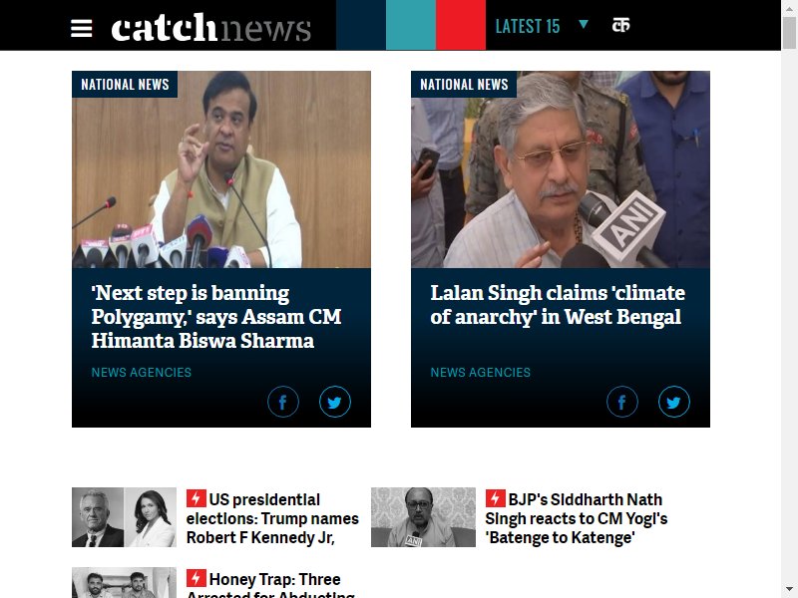Open Trump and Kennedy article thumbnail
The width and height of the screenshot is (798, 598).
click(124, 517)
